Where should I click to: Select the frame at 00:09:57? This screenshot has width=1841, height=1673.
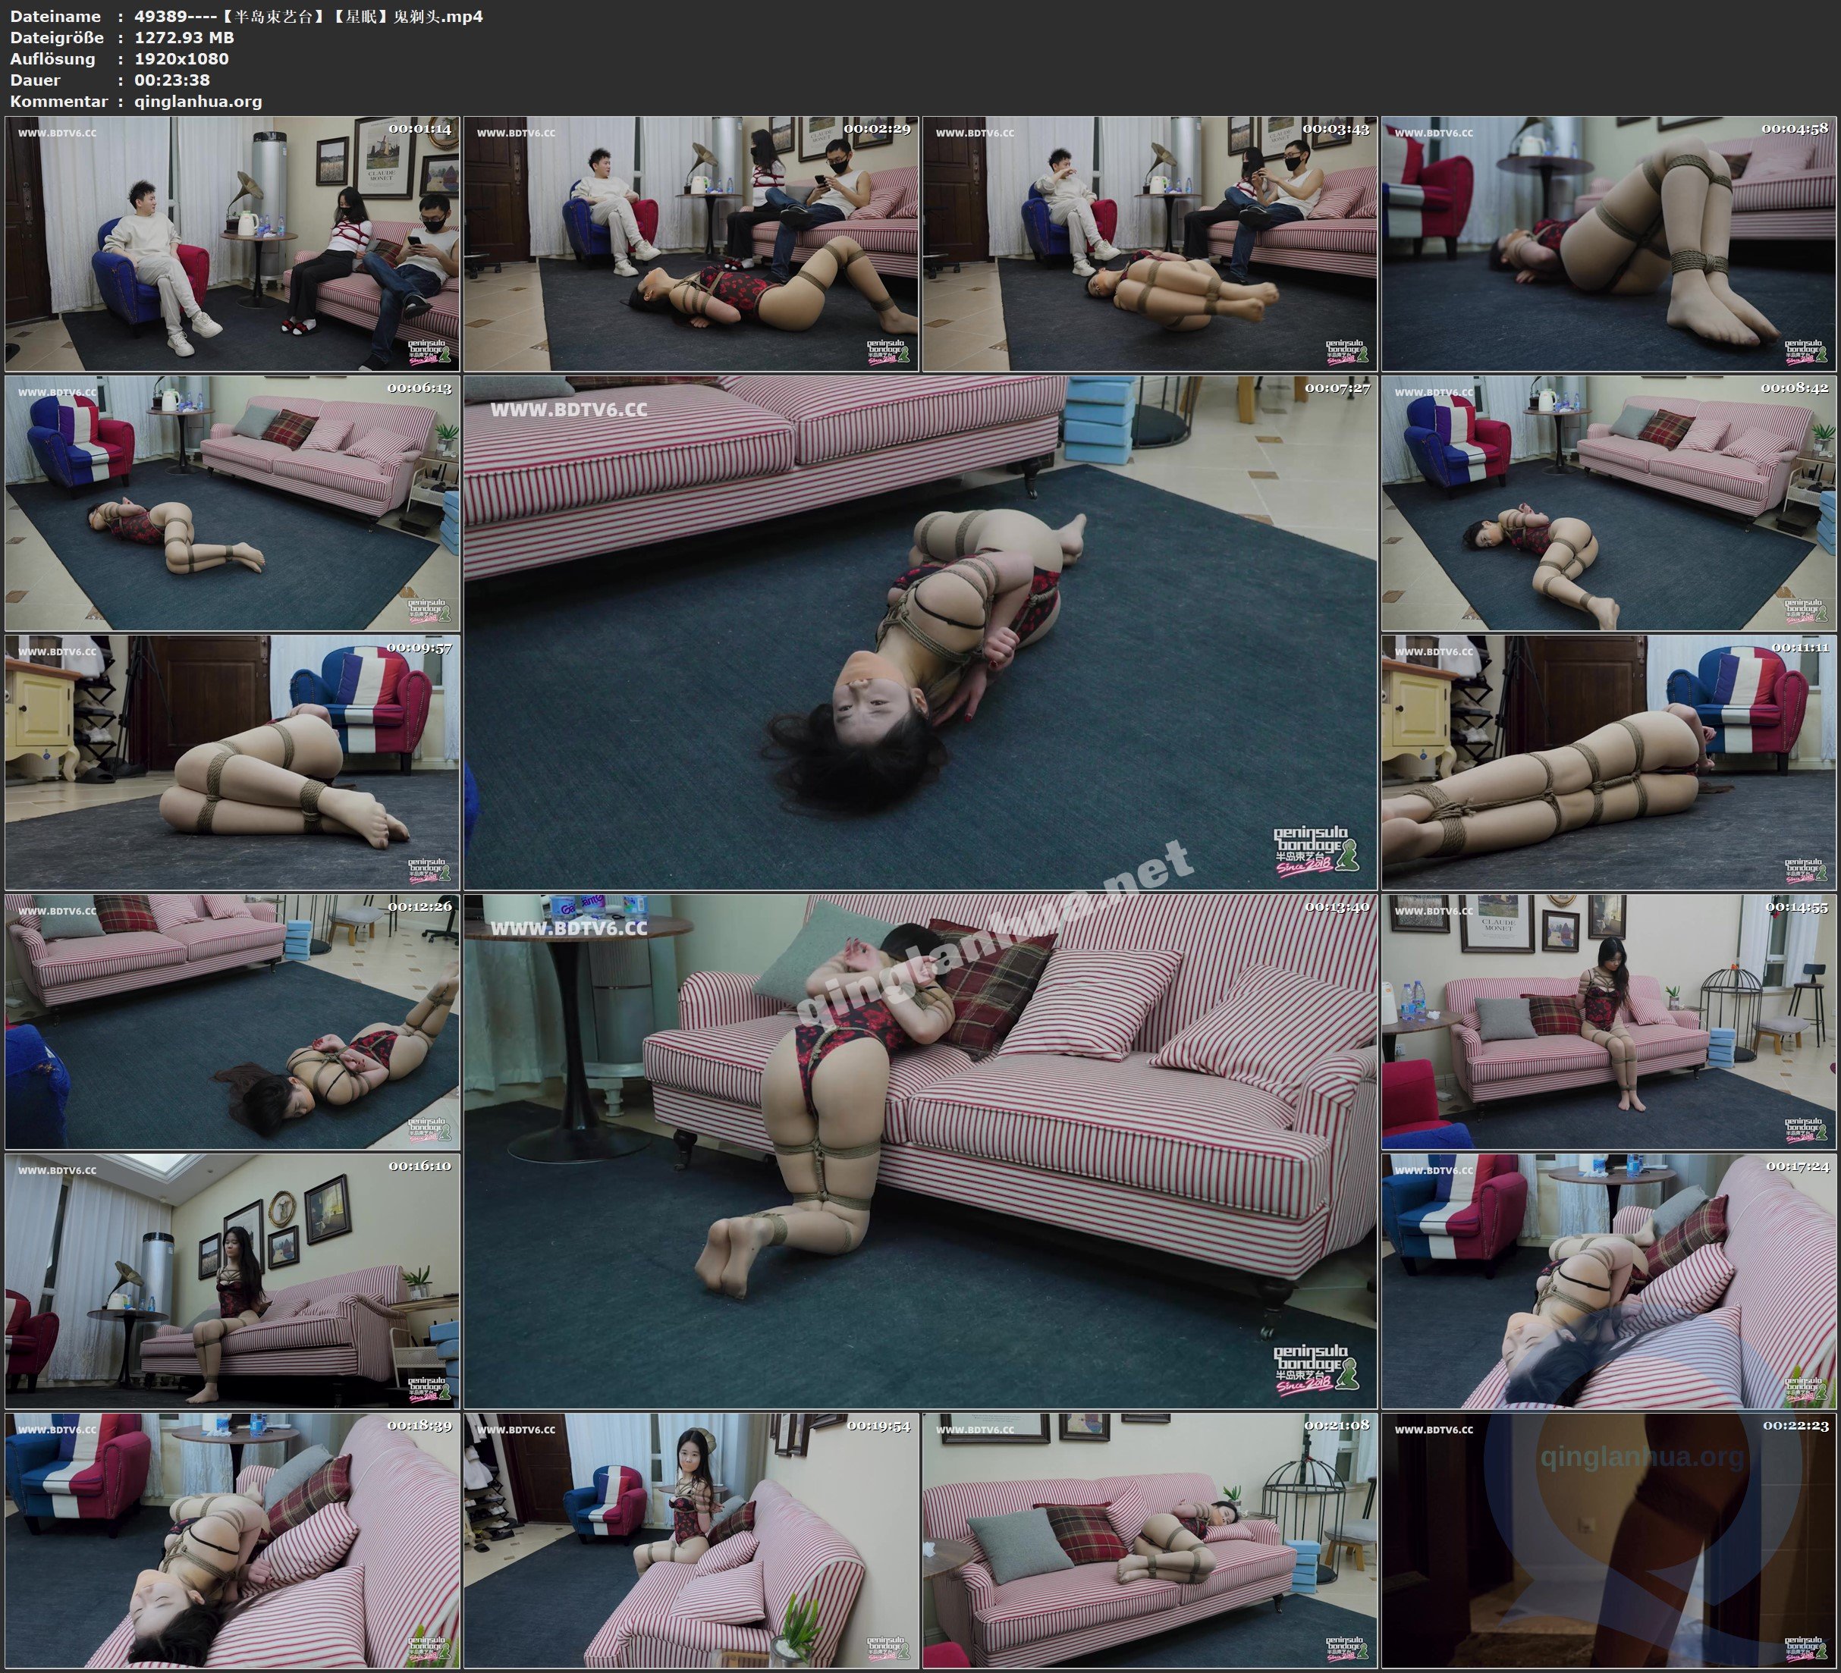[233, 762]
